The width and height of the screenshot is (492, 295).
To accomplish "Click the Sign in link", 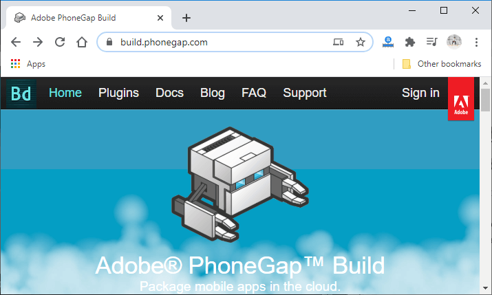I will pos(420,93).
